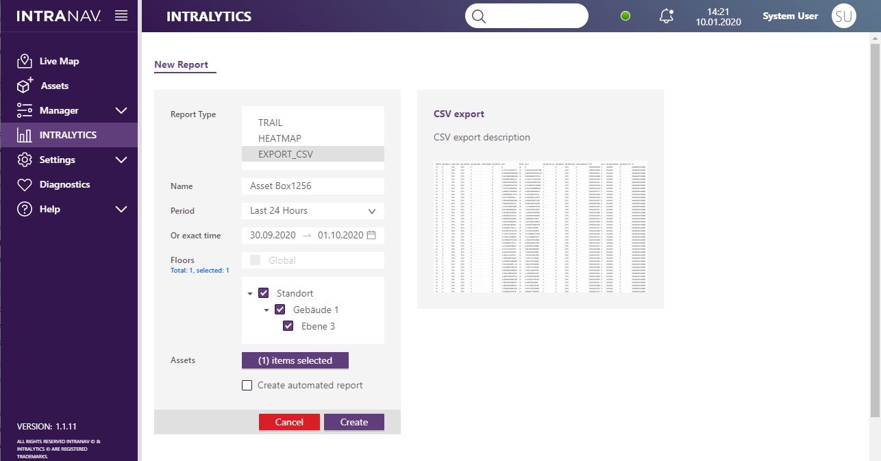
Task: Collapse the Standort tree node arrow
Action: coord(250,293)
